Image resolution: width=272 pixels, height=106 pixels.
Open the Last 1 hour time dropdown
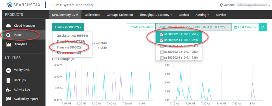[245, 27]
